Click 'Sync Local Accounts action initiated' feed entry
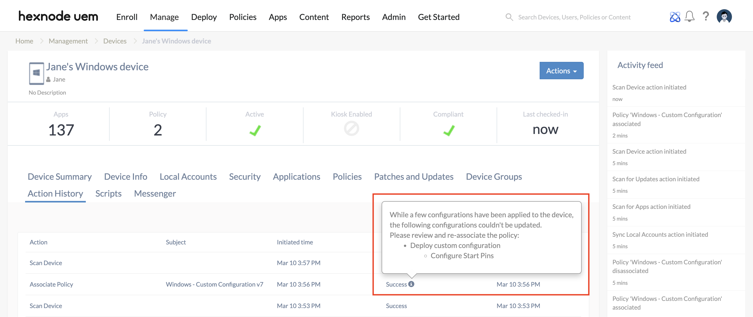This screenshot has width=753, height=317. [660, 234]
